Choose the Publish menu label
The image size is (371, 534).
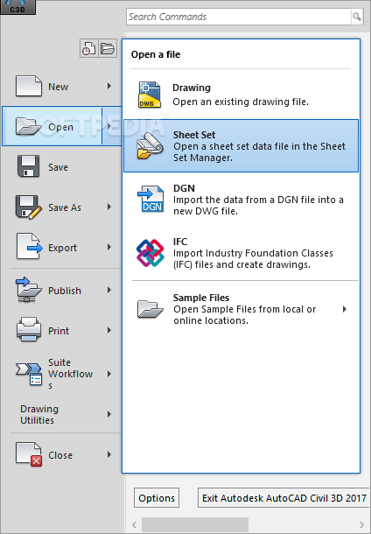[65, 291]
